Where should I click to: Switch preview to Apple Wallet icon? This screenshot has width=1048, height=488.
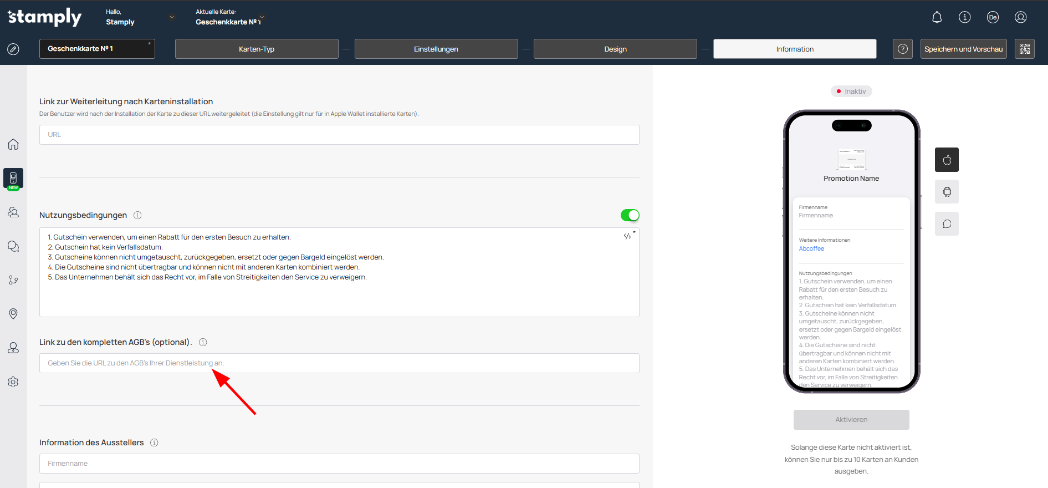[947, 160]
